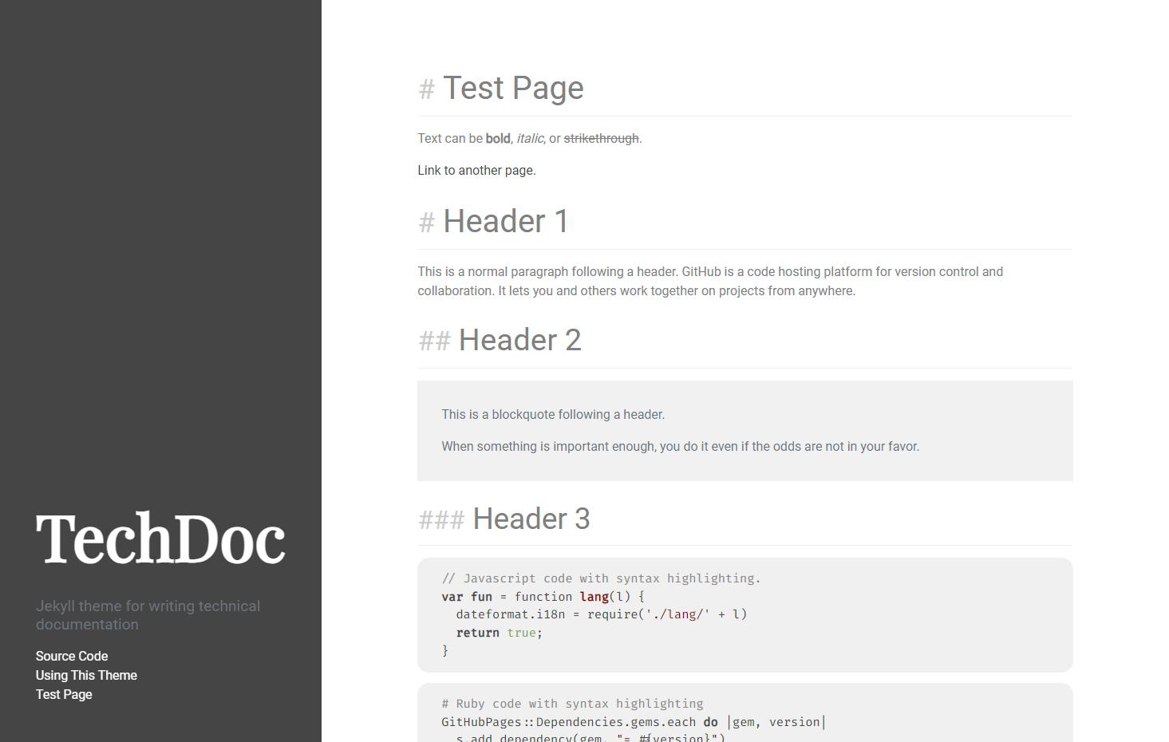Open the Source Code page
Screen dimensions: 1169x742
coord(71,656)
